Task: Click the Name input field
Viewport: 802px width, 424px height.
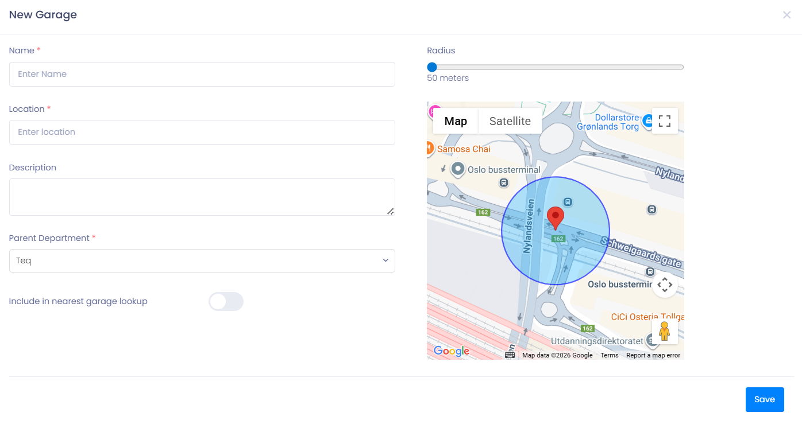Action: (202, 74)
